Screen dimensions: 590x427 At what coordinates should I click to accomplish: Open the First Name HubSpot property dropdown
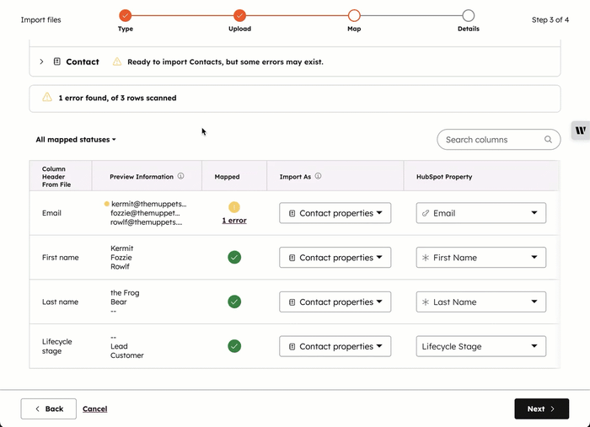click(x=481, y=258)
